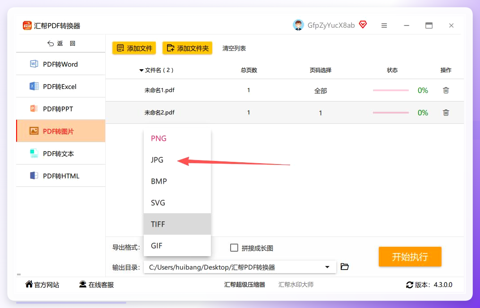Click the 汇帮PDF转换器 app logo icon

[x=27, y=25]
